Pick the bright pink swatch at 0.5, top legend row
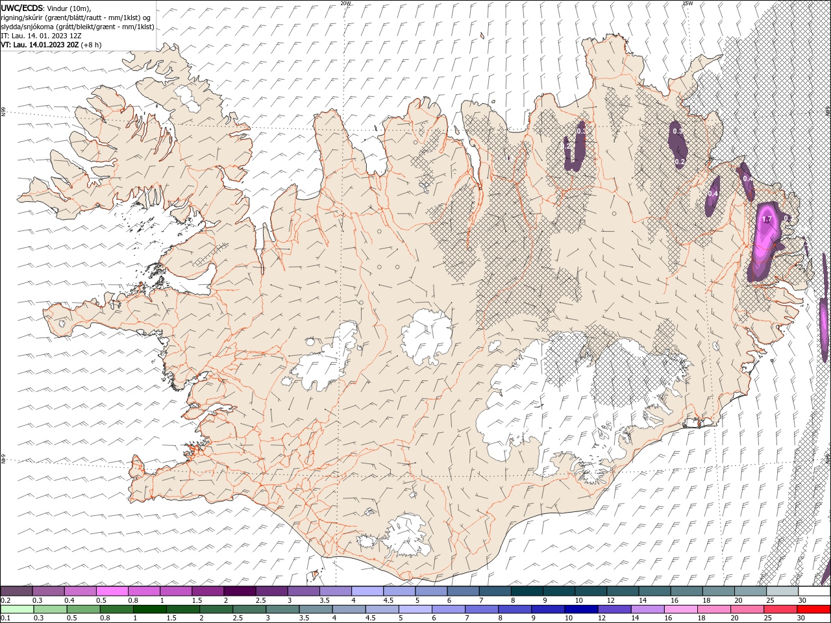This screenshot has width=831, height=623. [112, 591]
